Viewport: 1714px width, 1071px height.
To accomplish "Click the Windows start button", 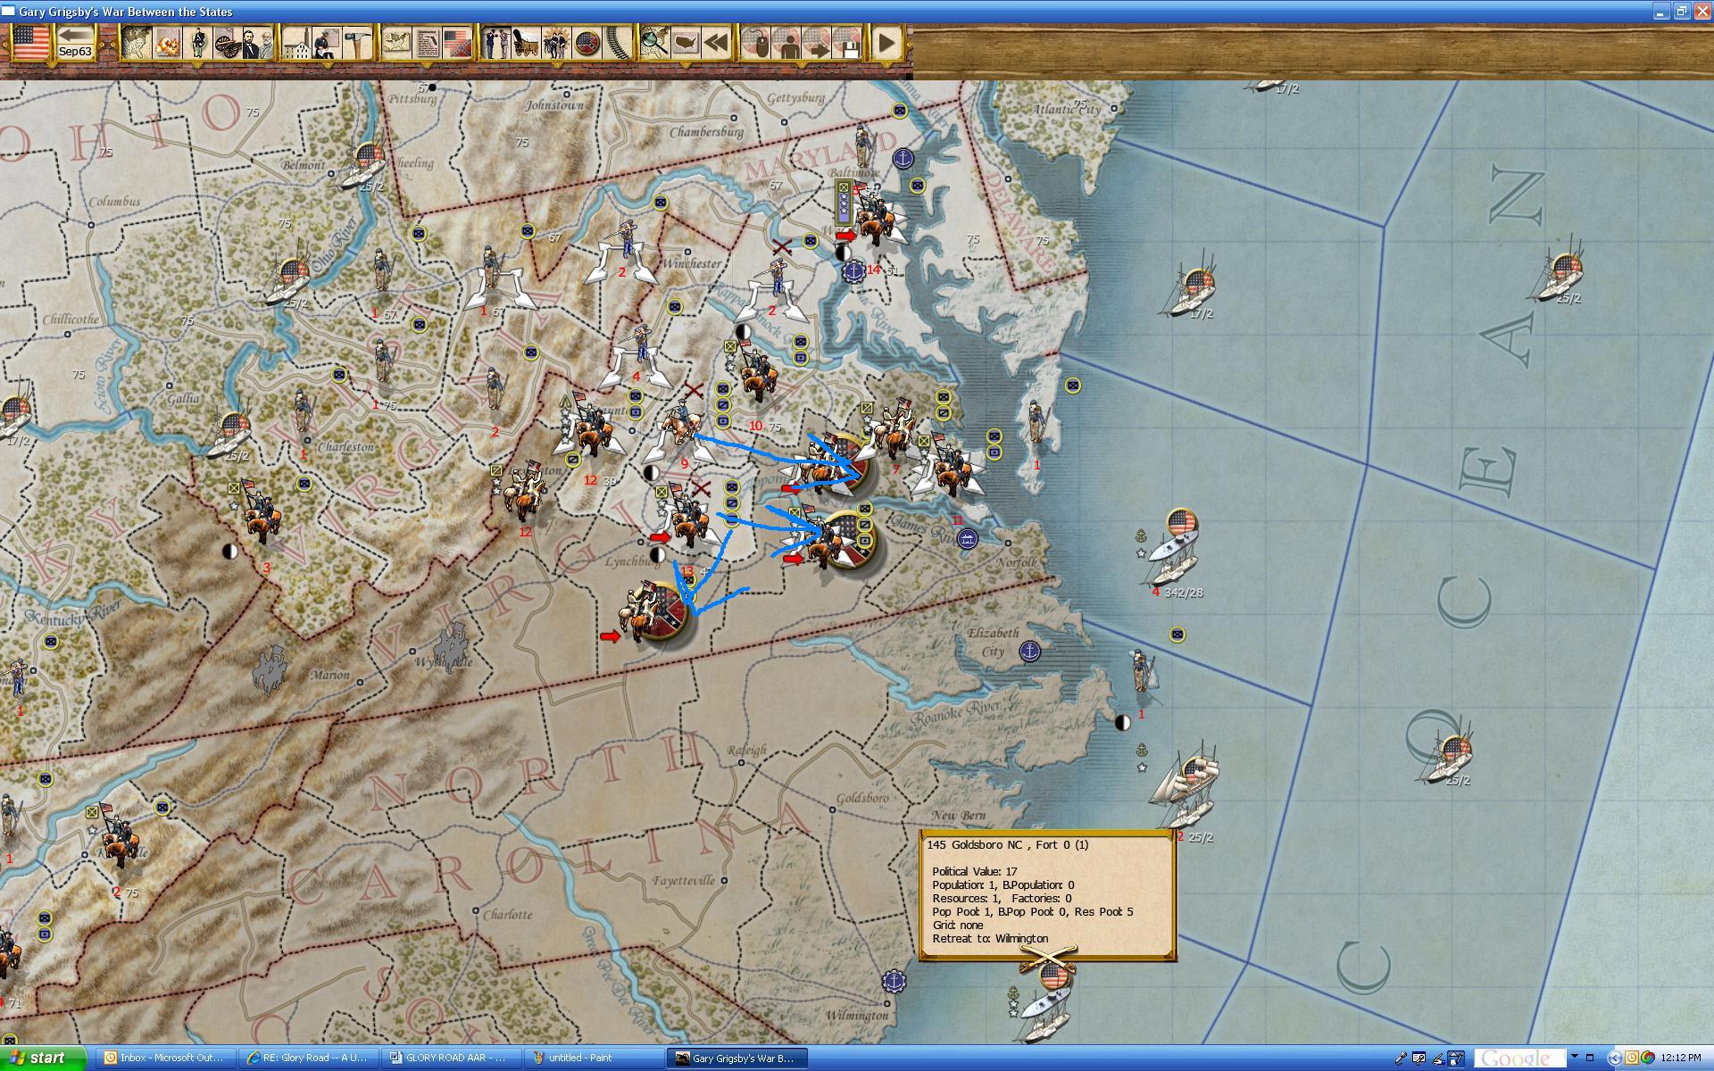I will coord(43,1058).
